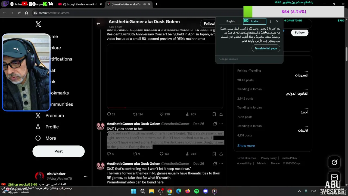348x196 pixels.
Task: Reload the page in Chrome
Action: 19,13
